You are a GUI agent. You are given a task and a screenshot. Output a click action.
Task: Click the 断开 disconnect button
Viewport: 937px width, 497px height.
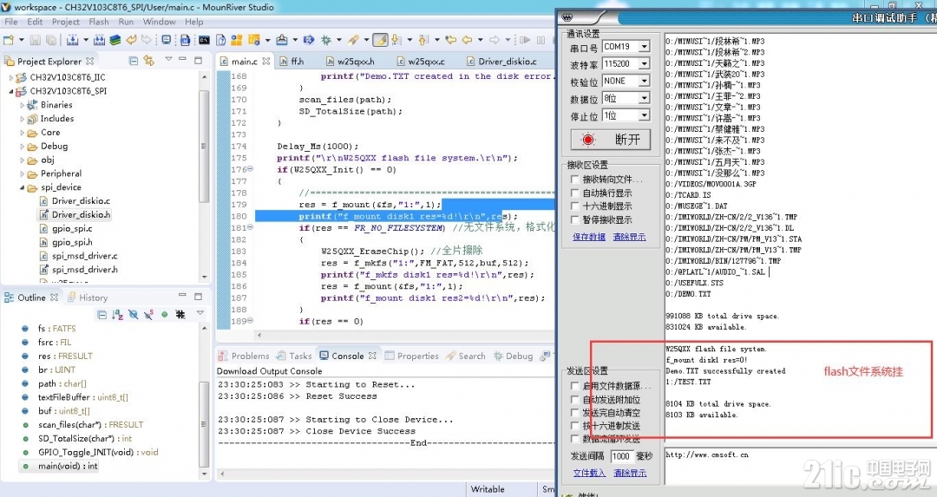pyautogui.click(x=610, y=140)
